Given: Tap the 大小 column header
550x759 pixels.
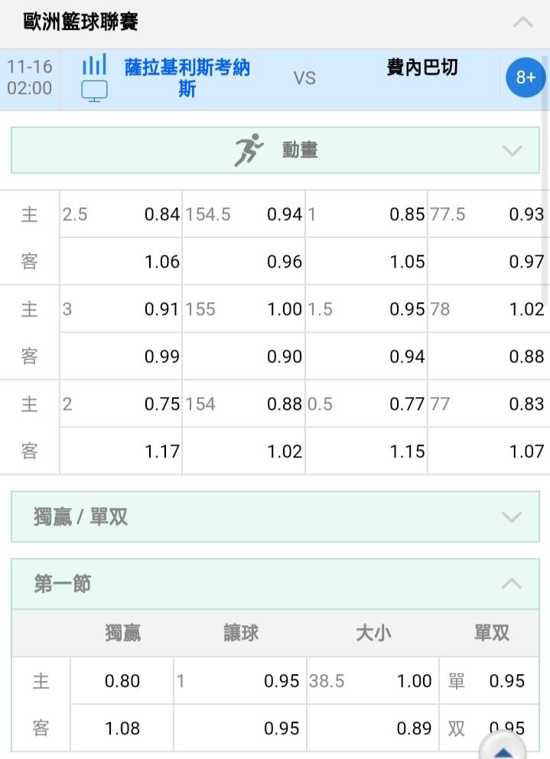Looking at the screenshot, I should (x=373, y=634).
